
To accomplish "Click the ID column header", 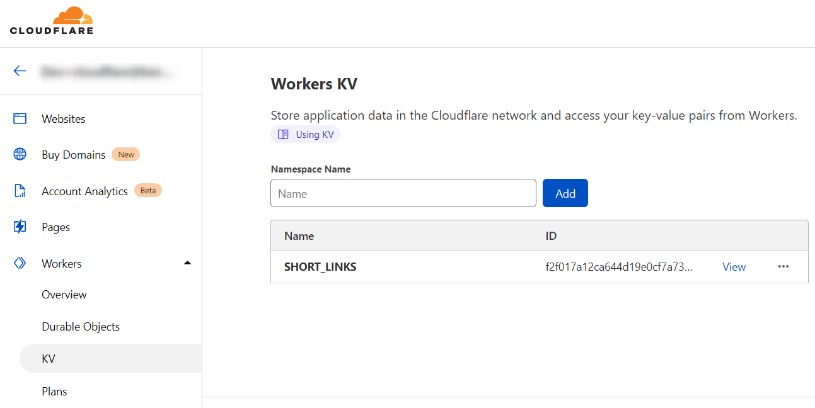I will coord(551,236).
